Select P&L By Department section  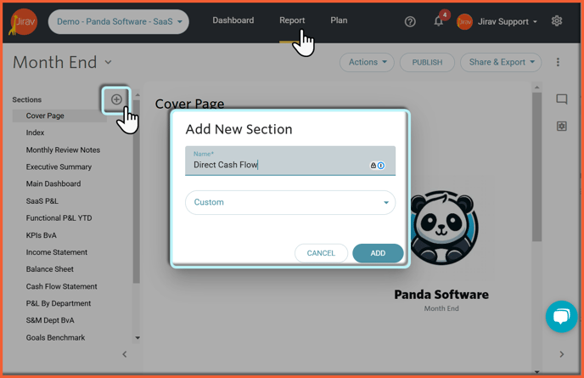click(59, 303)
